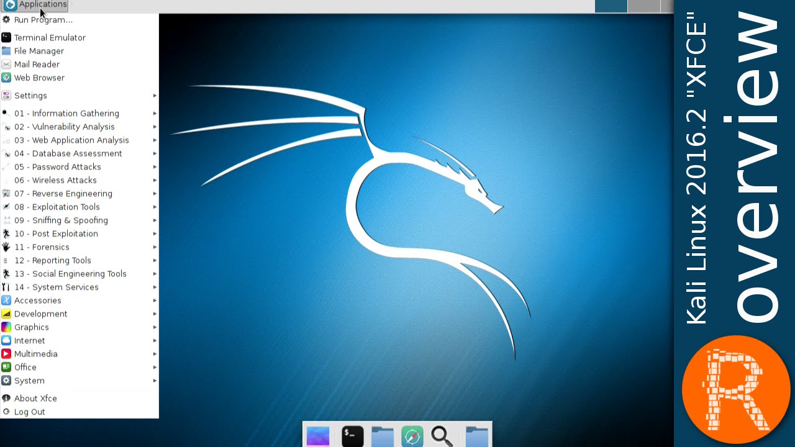Expand 09 - Sniffing & Spoofing submenu arrow
The image size is (795, 447).
[x=155, y=220]
